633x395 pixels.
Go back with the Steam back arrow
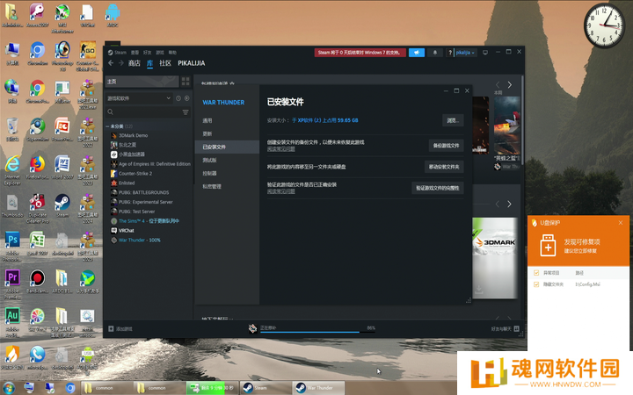coord(111,63)
